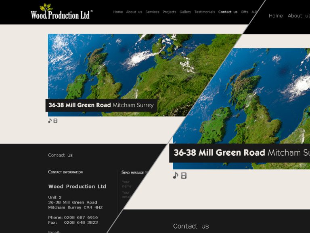Open About us in the small top navigation
Image resolution: width=310 pixels, height=233 pixels.
[134, 12]
